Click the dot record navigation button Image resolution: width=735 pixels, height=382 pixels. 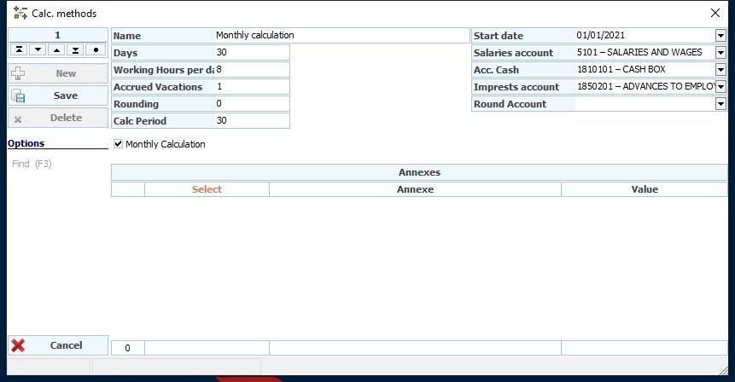[x=96, y=49]
